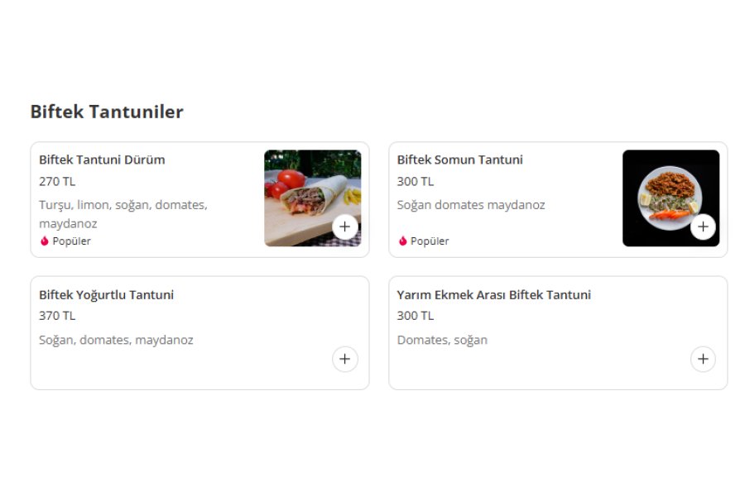The image size is (745, 496).
Task: Open the Biftek Somun Tantuni plate photo
Action: [670, 198]
